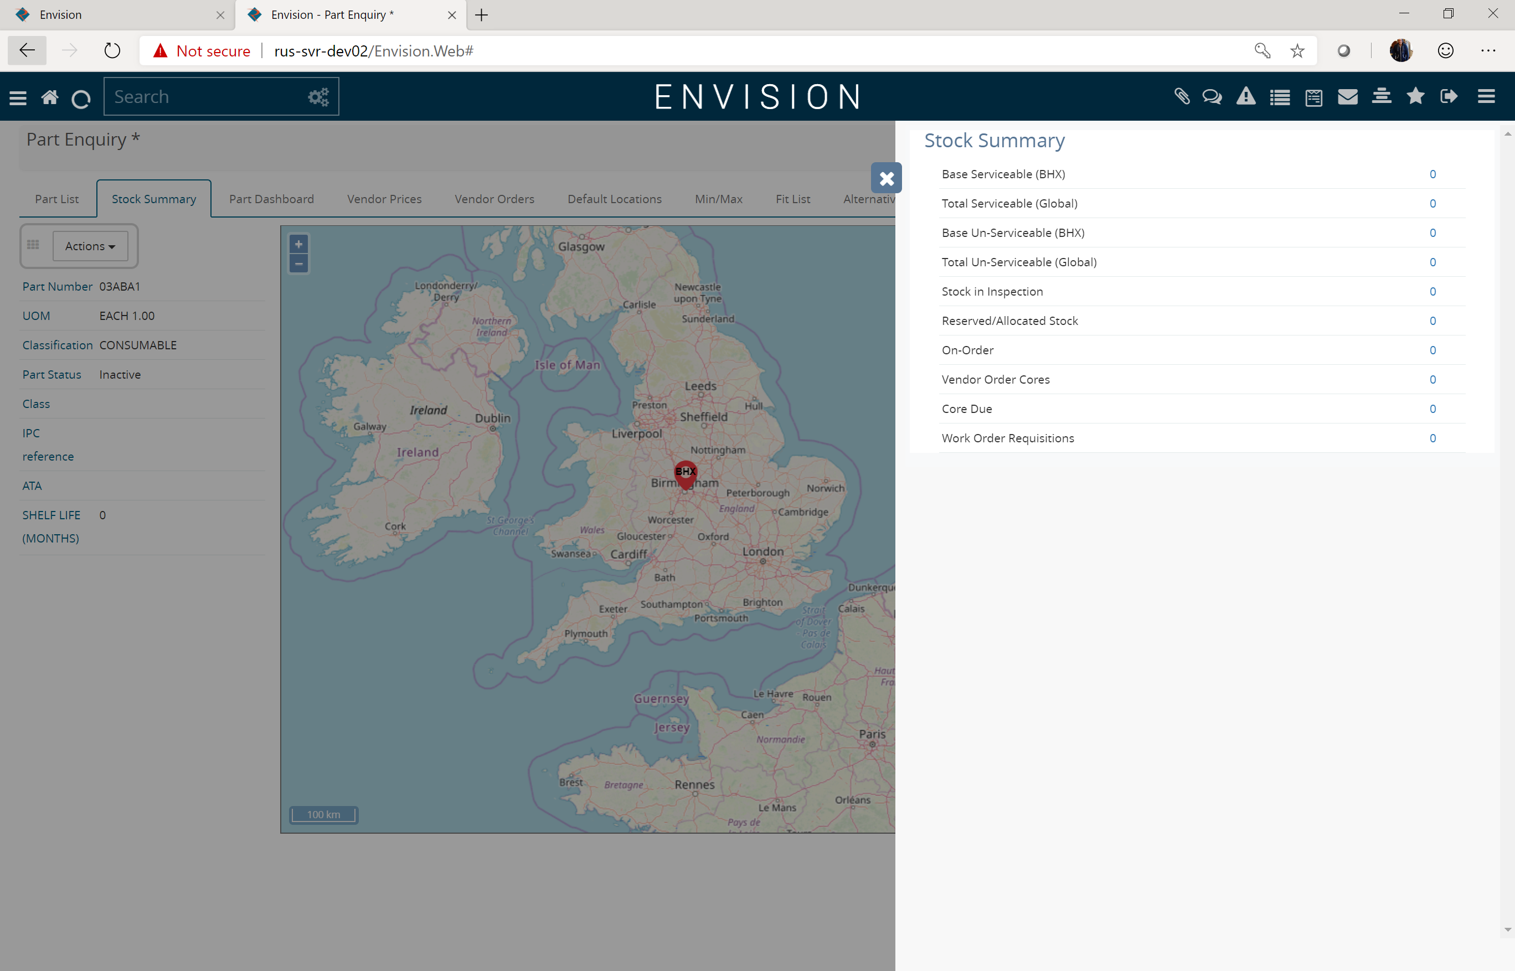
Task: Open search settings gear inside search box
Action: click(x=318, y=96)
